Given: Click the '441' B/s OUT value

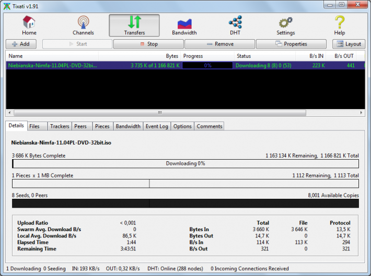Looking at the screenshot, I should click(351, 65).
